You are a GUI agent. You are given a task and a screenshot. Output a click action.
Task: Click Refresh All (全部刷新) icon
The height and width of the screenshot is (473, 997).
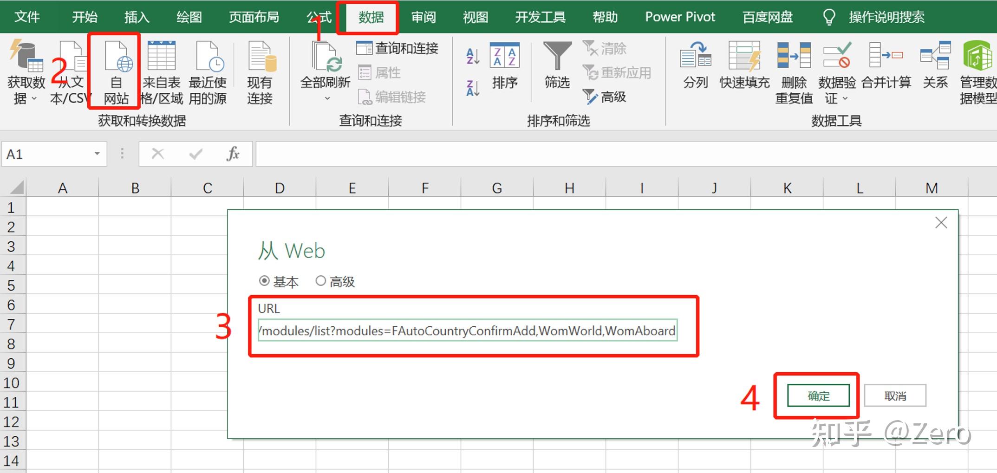tap(326, 57)
